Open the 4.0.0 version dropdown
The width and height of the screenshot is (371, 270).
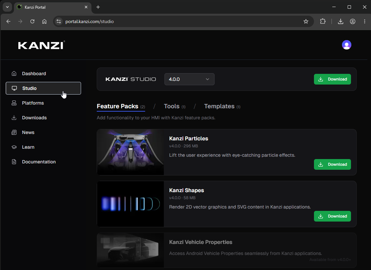click(189, 79)
